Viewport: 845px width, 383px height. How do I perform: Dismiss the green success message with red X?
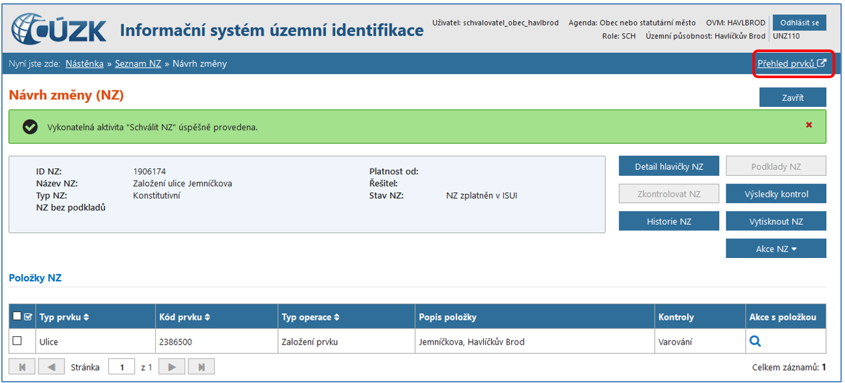(x=808, y=125)
